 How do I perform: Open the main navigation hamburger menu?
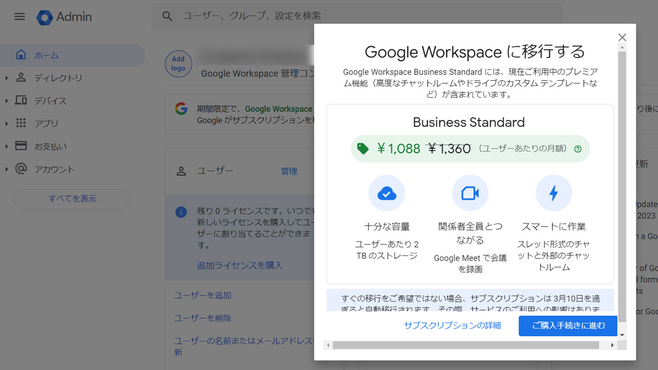(x=20, y=16)
